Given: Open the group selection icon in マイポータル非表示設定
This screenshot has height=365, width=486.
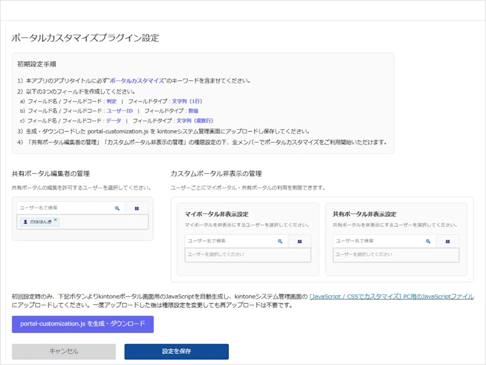Looking at the screenshot, I should point(299,241).
